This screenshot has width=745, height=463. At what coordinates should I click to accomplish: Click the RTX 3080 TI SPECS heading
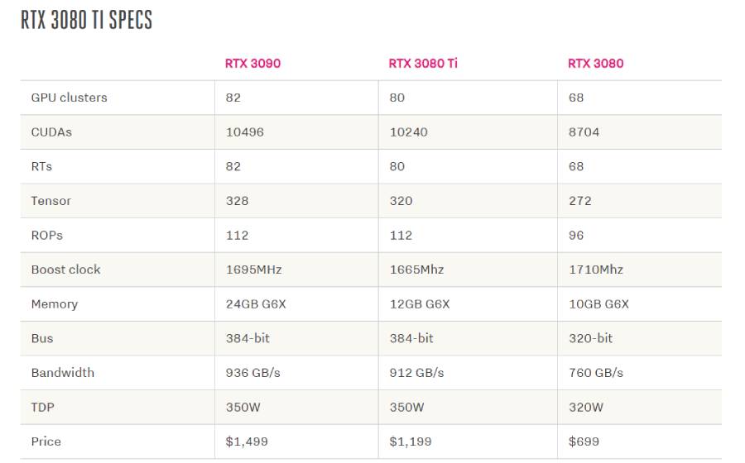pos(86,21)
